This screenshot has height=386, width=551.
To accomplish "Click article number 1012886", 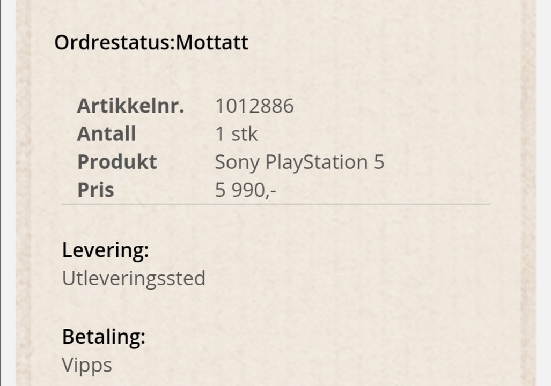I will (x=254, y=106).
